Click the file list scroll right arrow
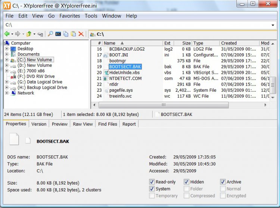Screen dimensions: 280x208 (265, 105)
